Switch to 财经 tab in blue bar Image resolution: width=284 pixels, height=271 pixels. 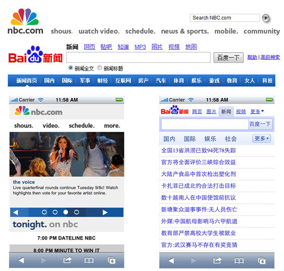(x=102, y=81)
